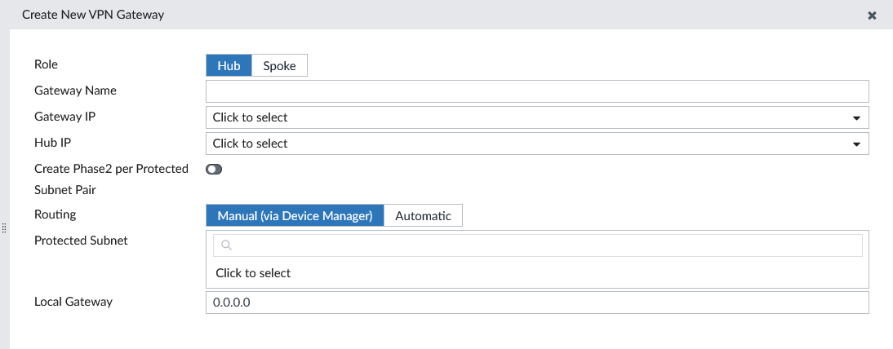Click the Protected Subnet search magnifier icon
The width and height of the screenshot is (893, 349).
[226, 245]
